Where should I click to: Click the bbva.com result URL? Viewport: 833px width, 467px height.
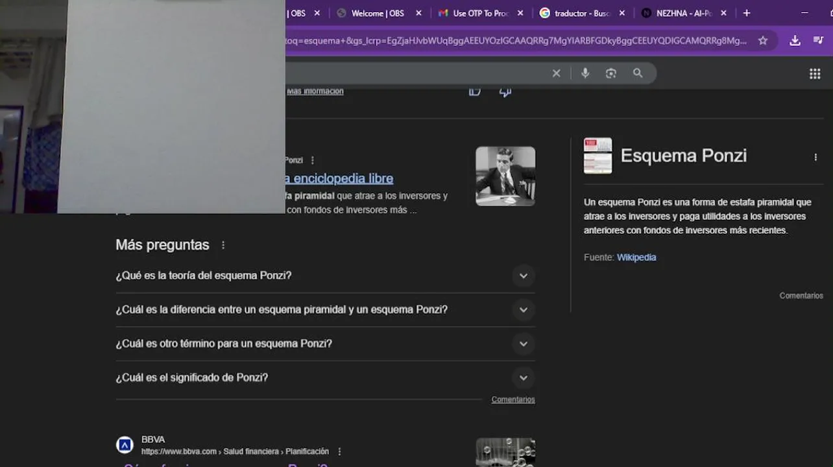(x=235, y=451)
